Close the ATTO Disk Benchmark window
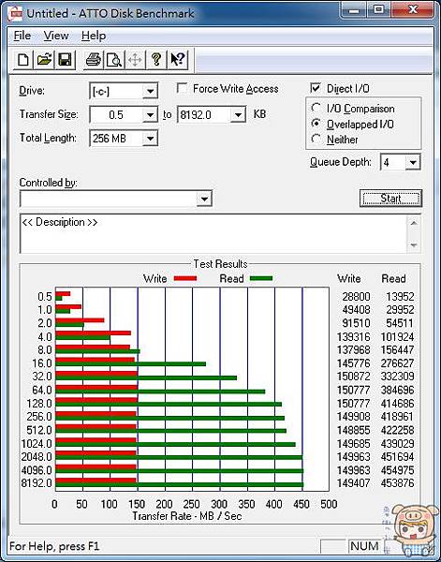Screen dimensions: 441x562 412,10
